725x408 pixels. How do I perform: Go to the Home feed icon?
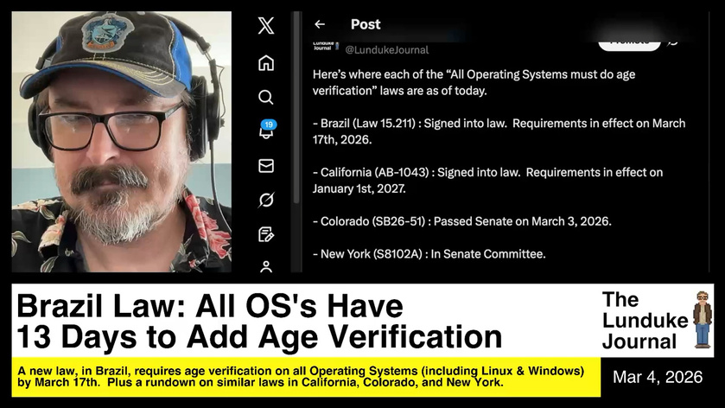pos(266,62)
